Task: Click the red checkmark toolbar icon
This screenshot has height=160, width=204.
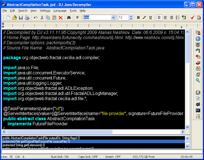Action: pyautogui.click(x=193, y=17)
